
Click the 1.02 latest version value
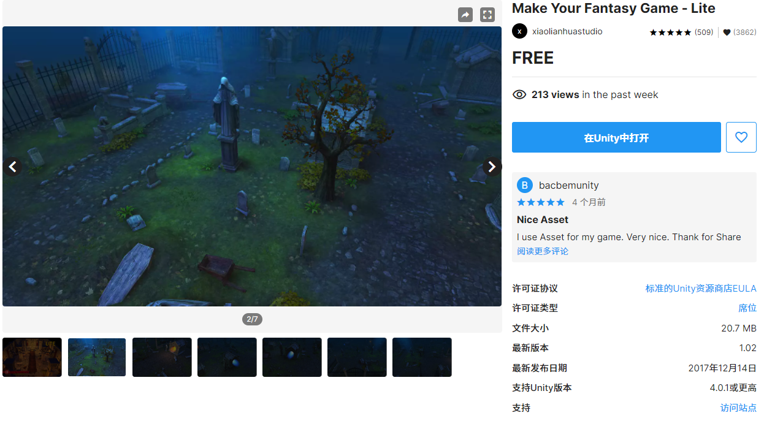pos(748,347)
